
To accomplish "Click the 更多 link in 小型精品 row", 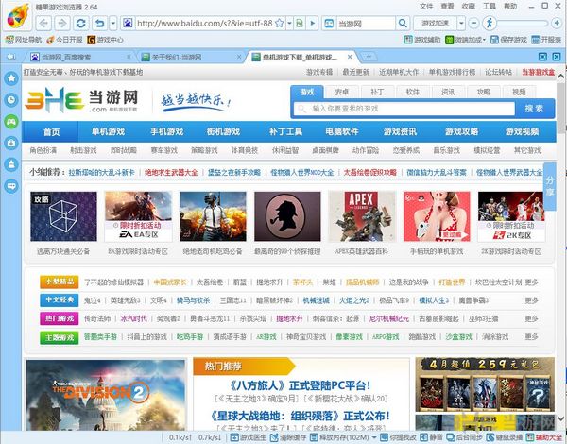I will (531, 282).
